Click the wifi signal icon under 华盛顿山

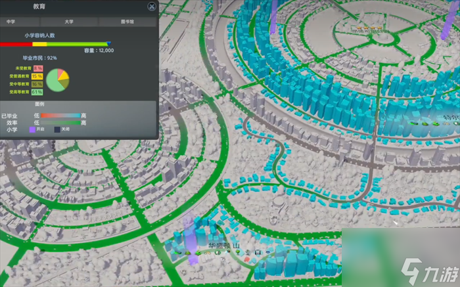click(268, 252)
